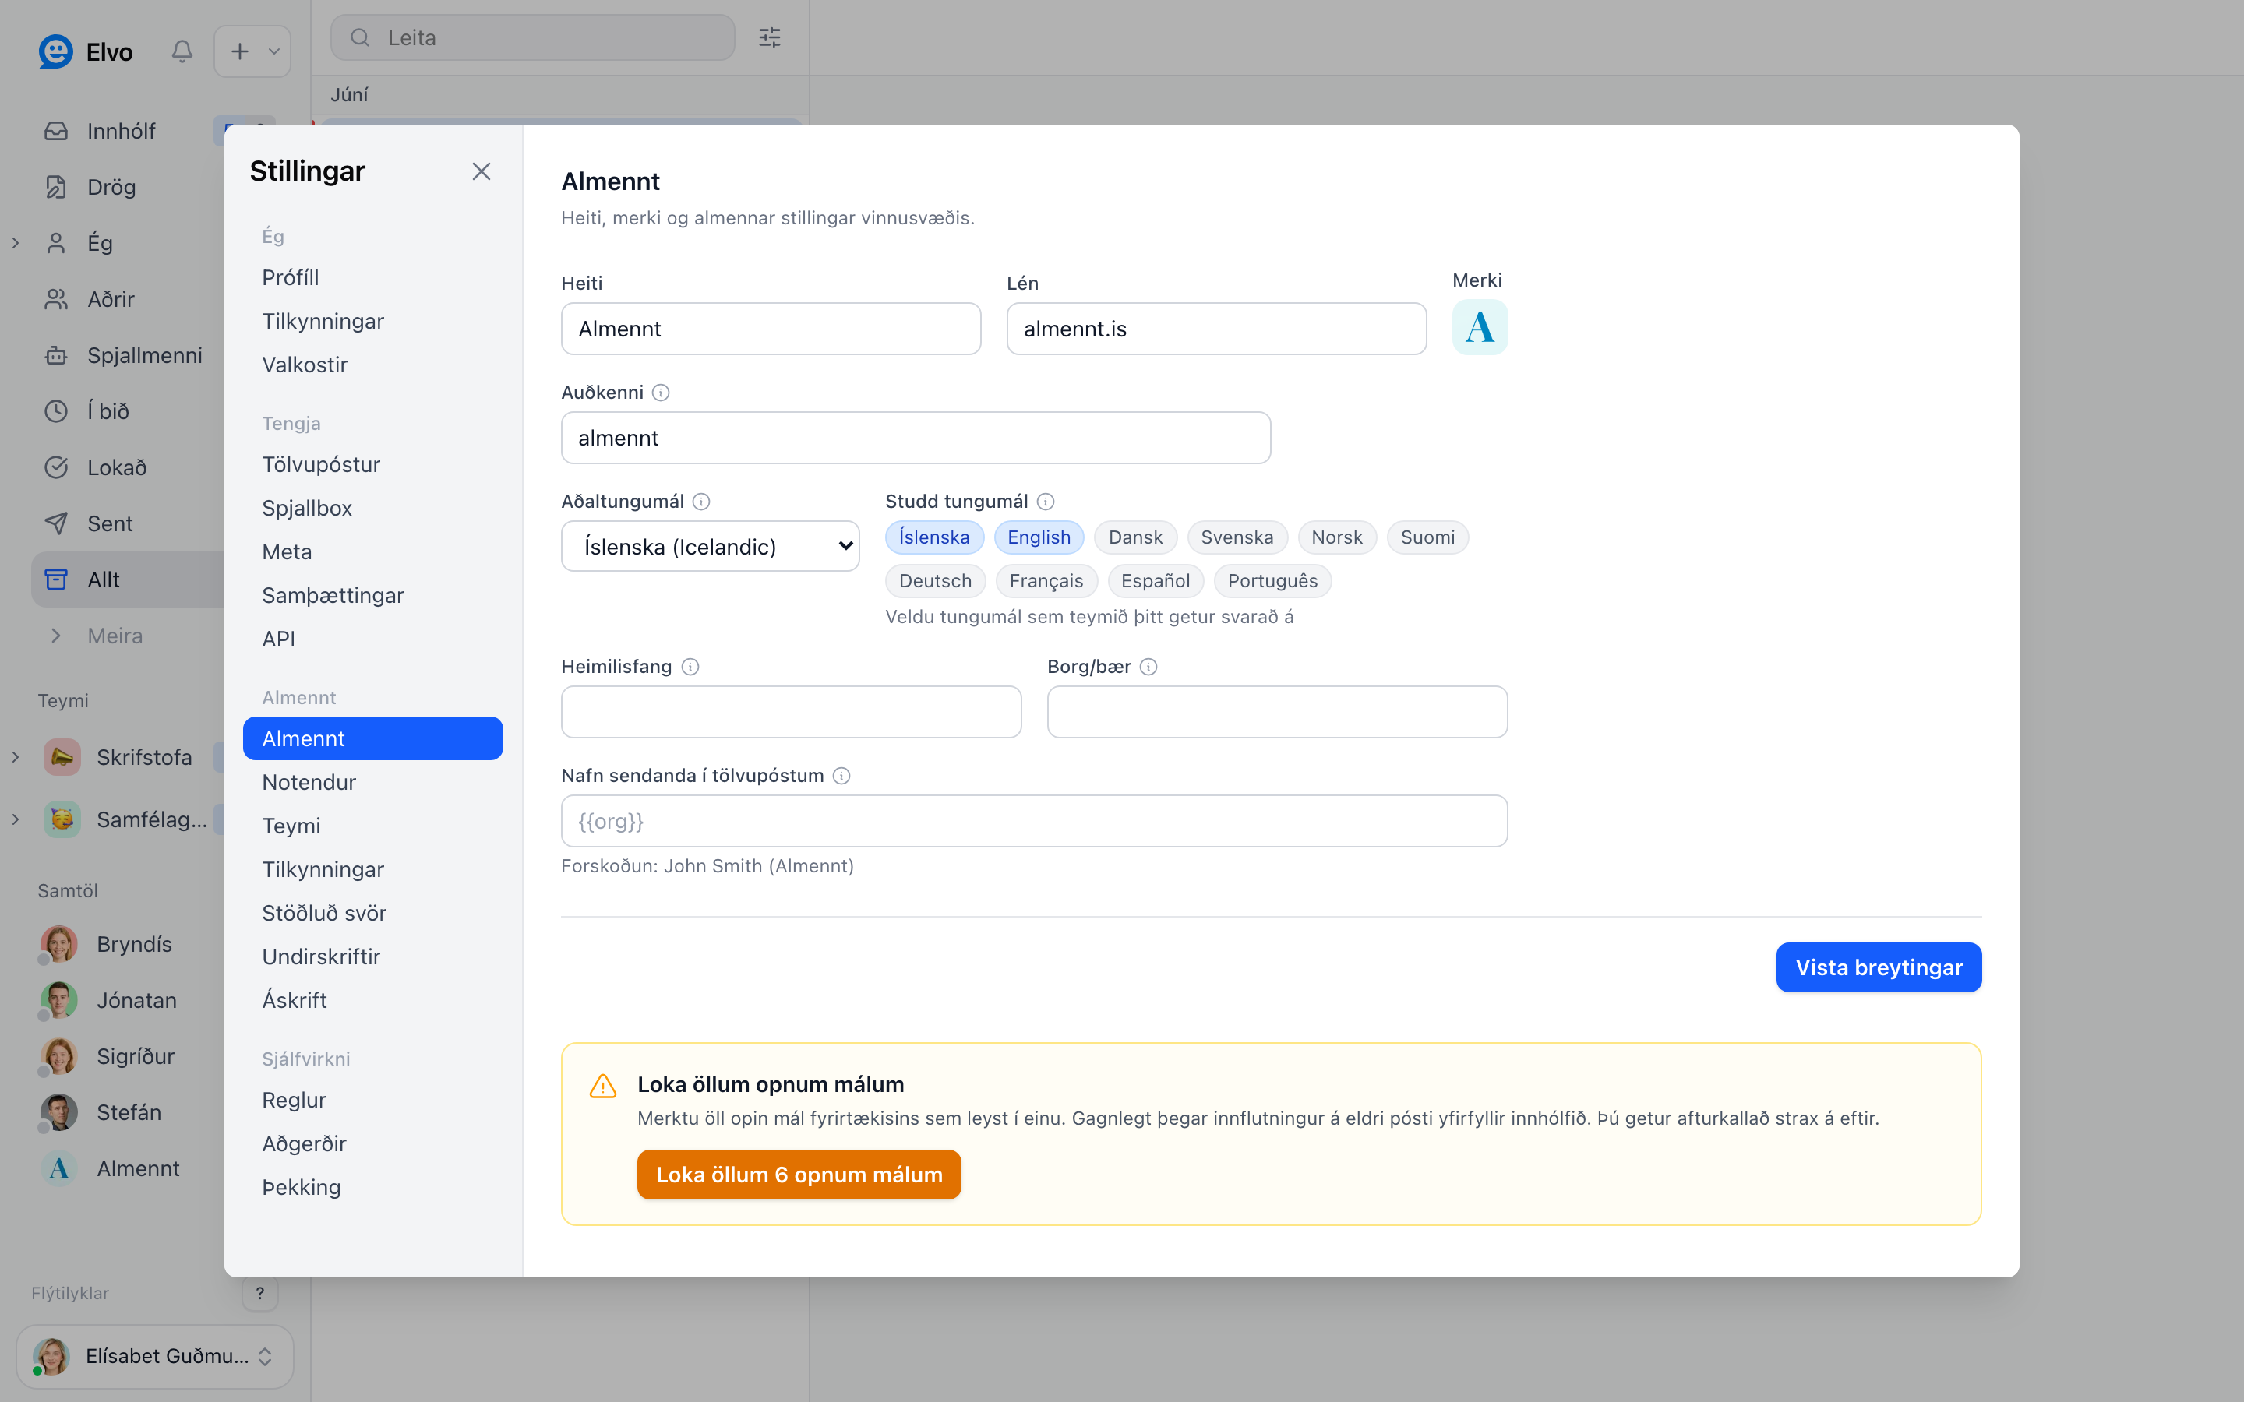
Task: Open Aðrir in sidebar
Action: point(111,300)
